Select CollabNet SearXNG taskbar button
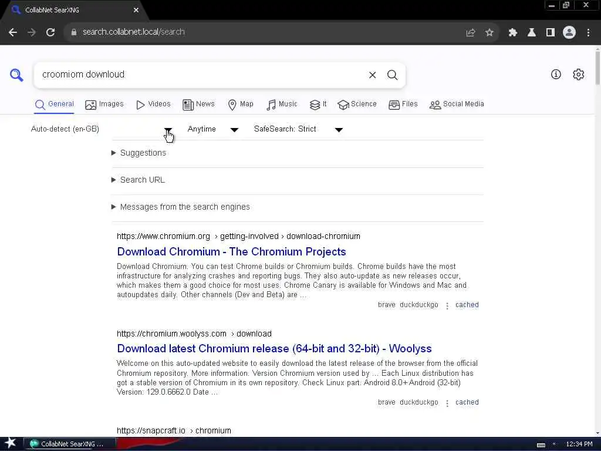The height and width of the screenshot is (451, 601). coord(70,444)
